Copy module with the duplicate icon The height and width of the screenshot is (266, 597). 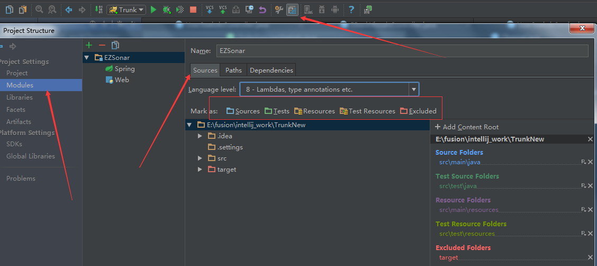[x=115, y=46]
